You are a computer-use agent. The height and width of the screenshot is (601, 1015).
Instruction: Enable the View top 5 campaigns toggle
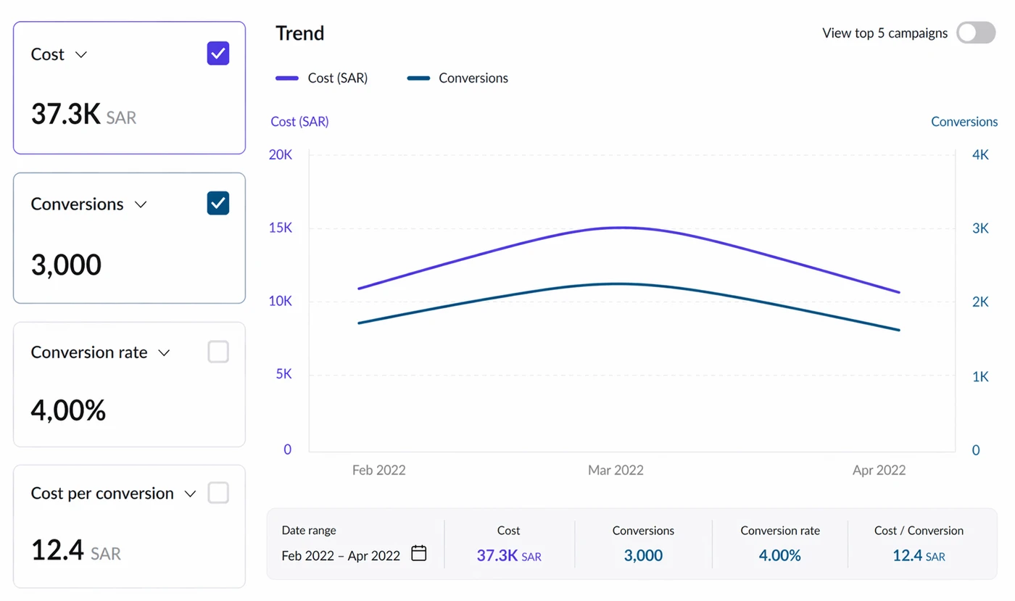tap(976, 33)
